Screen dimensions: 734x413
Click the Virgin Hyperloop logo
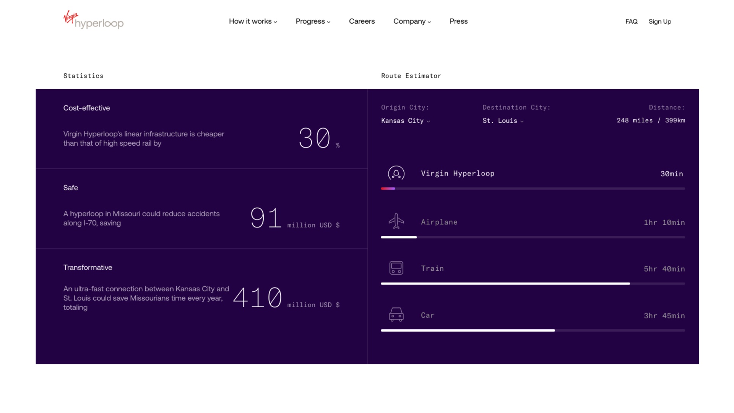(93, 20)
